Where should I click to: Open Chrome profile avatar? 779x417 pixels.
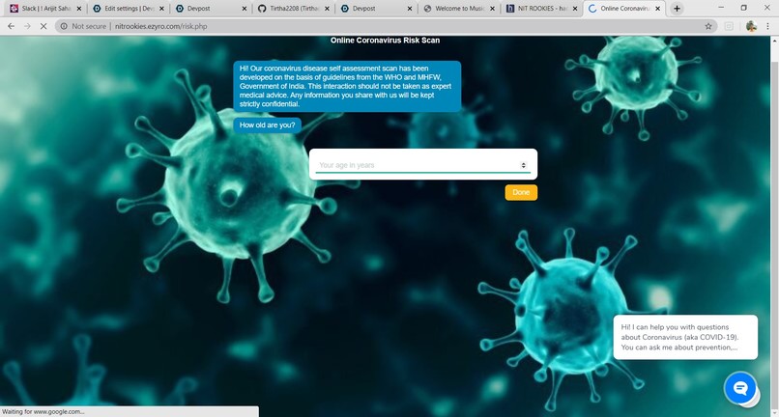tap(751, 26)
